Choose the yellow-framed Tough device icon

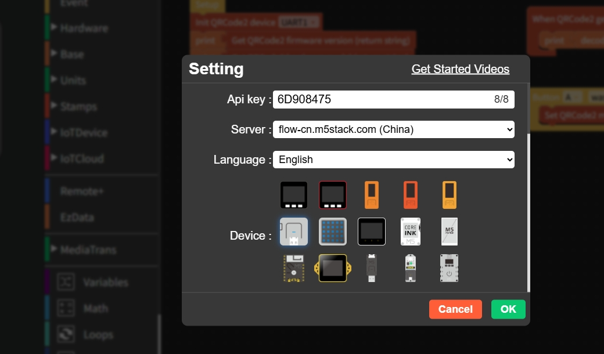(333, 268)
